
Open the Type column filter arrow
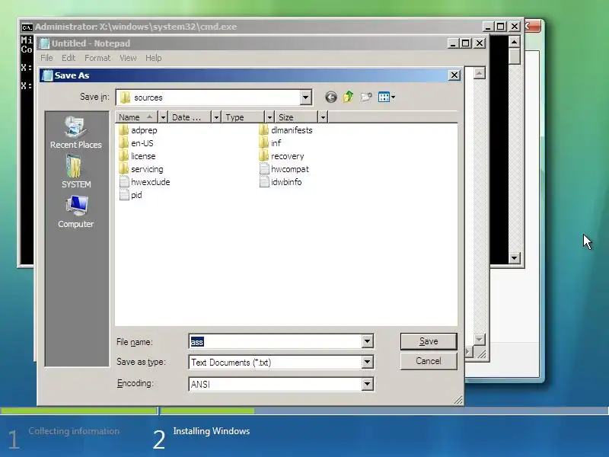[x=269, y=117]
